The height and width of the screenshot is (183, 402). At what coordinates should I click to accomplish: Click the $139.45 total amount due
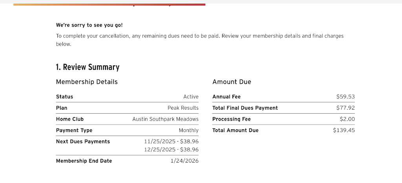[x=344, y=130]
